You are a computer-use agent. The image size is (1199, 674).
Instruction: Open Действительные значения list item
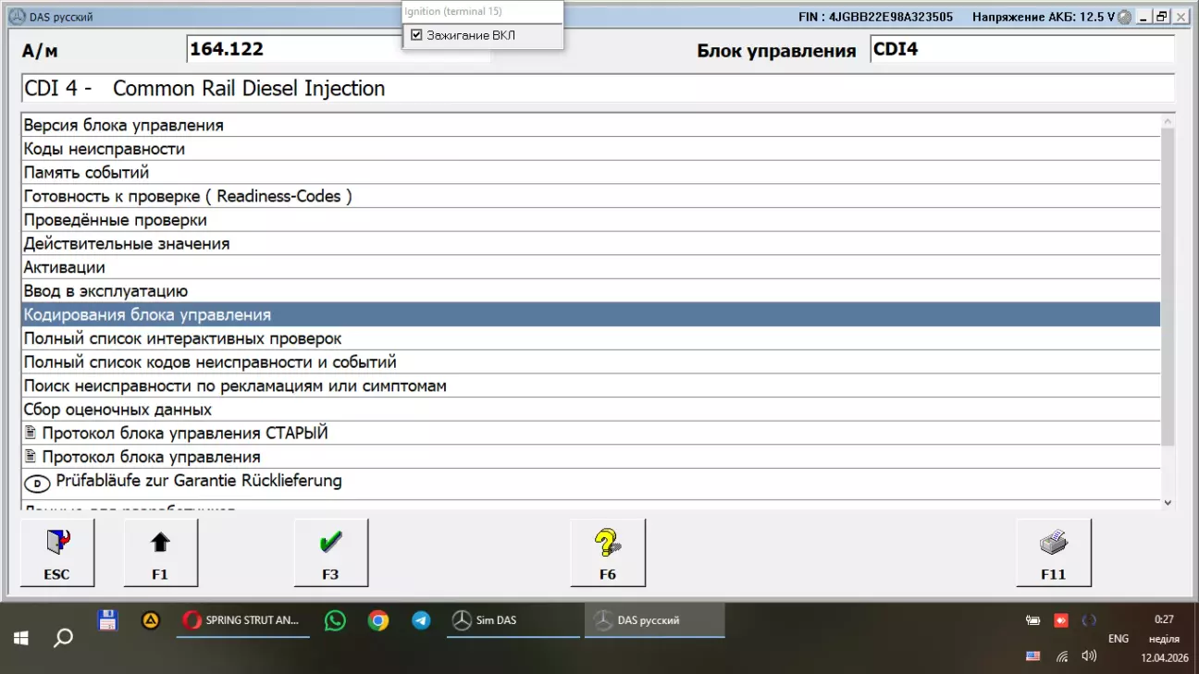127,244
